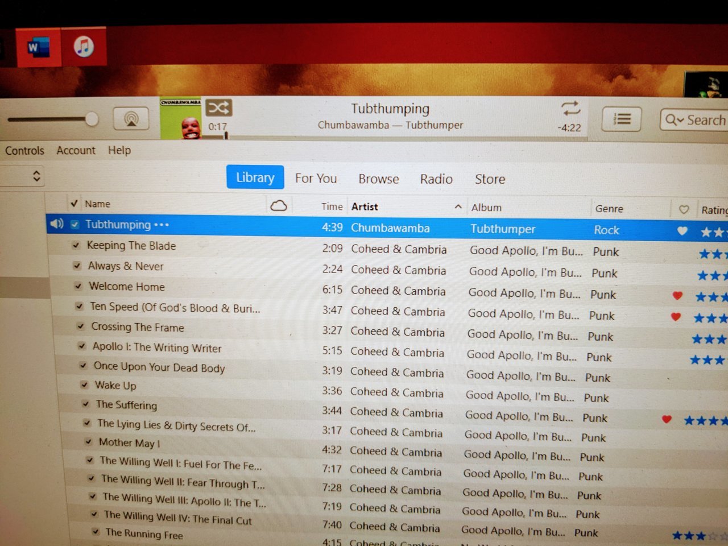Toggle repeat in the now playing area
The height and width of the screenshot is (546, 728).
[570, 108]
